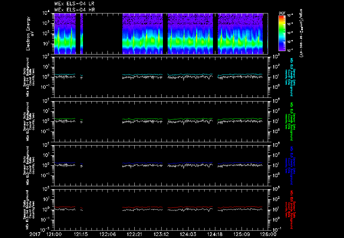Image resolution: width=344 pixels, height=238 pixels.
Task: Click the green right-axis Sensor Data label
Action: (x=290, y=121)
